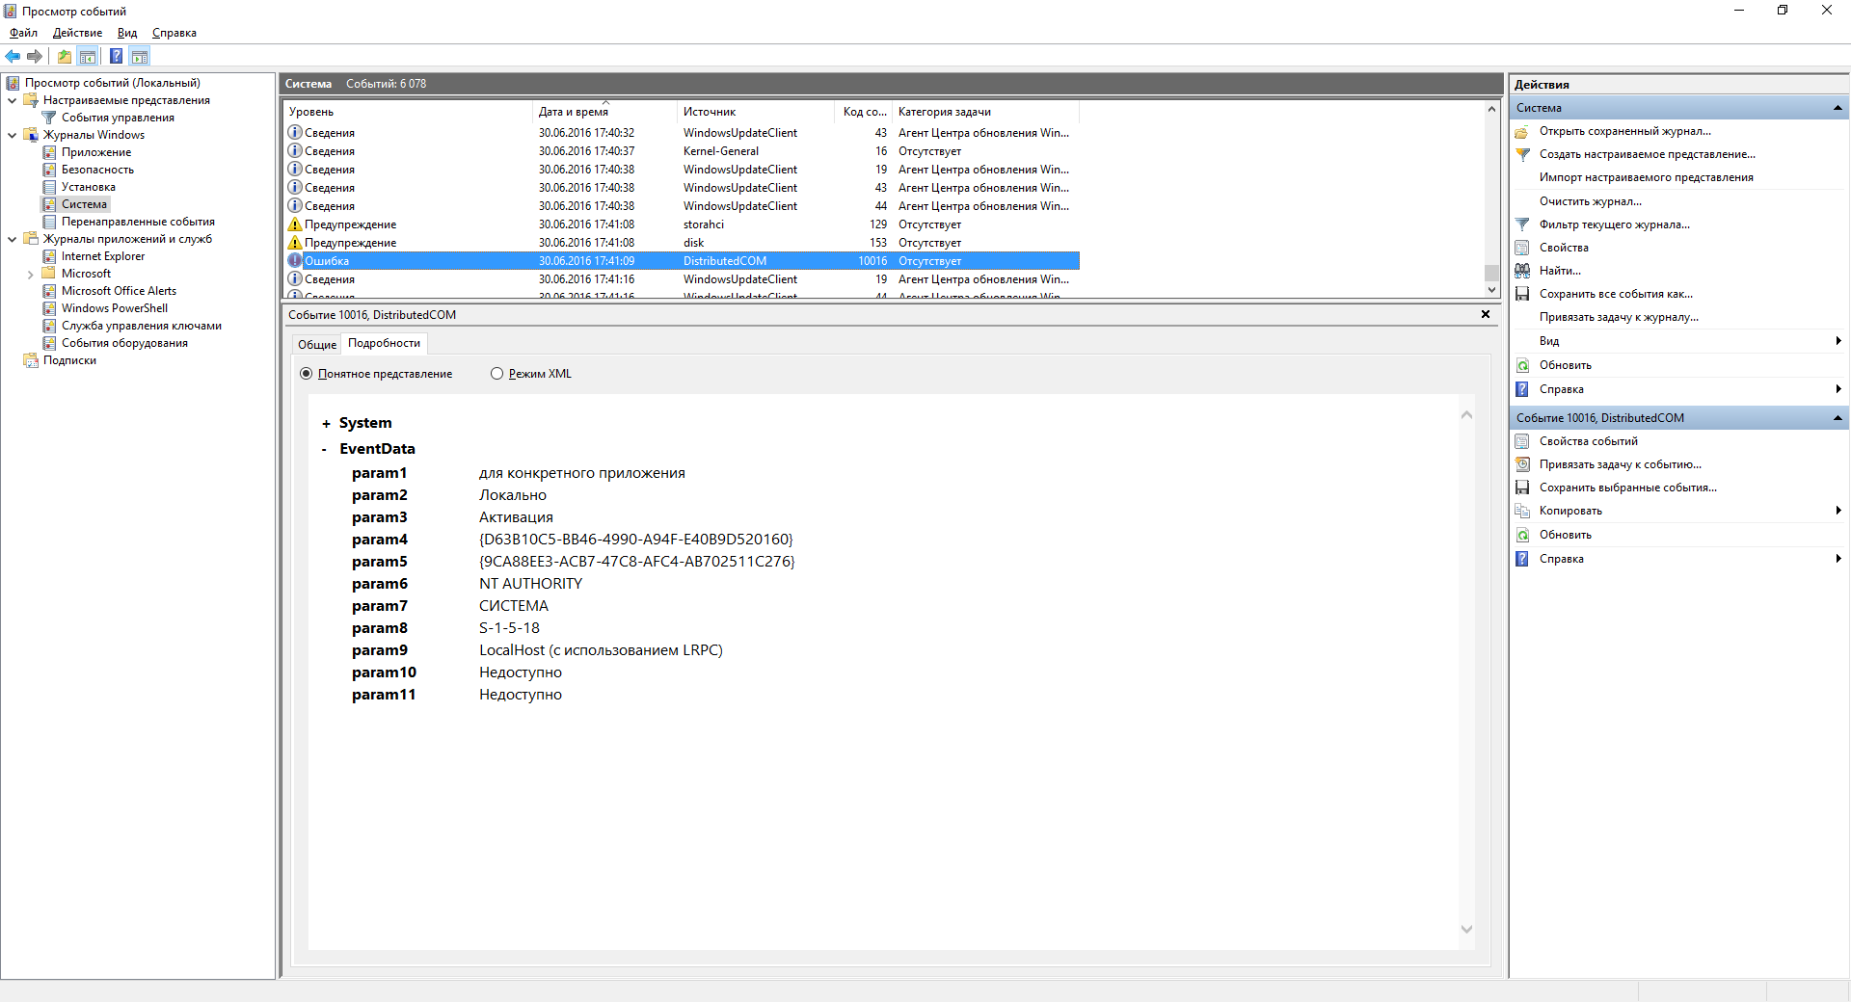The width and height of the screenshot is (1851, 1002).
Task: Click the binoculars Find icon
Action: click(1522, 271)
